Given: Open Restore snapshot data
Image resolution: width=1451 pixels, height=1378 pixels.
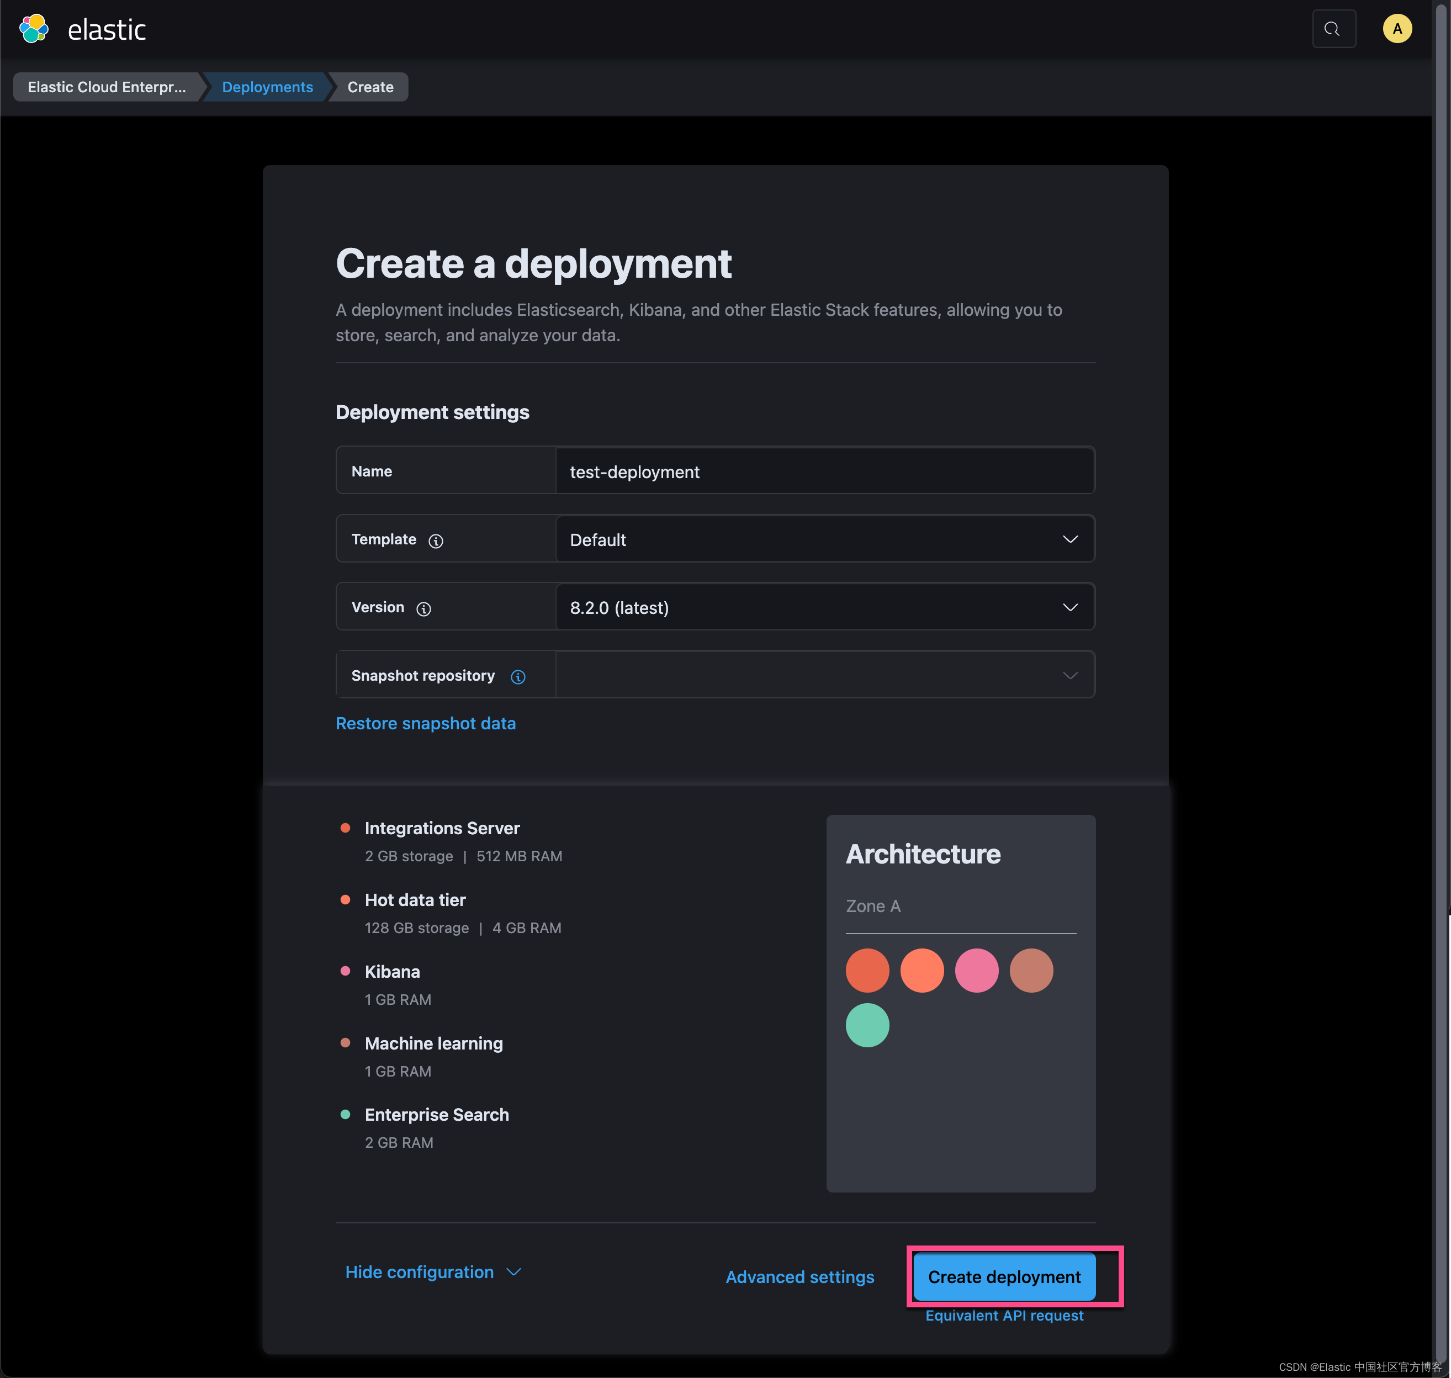Looking at the screenshot, I should (x=426, y=724).
